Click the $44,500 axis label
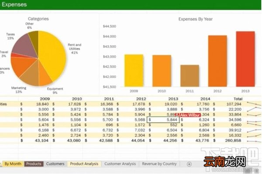 click(110, 26)
